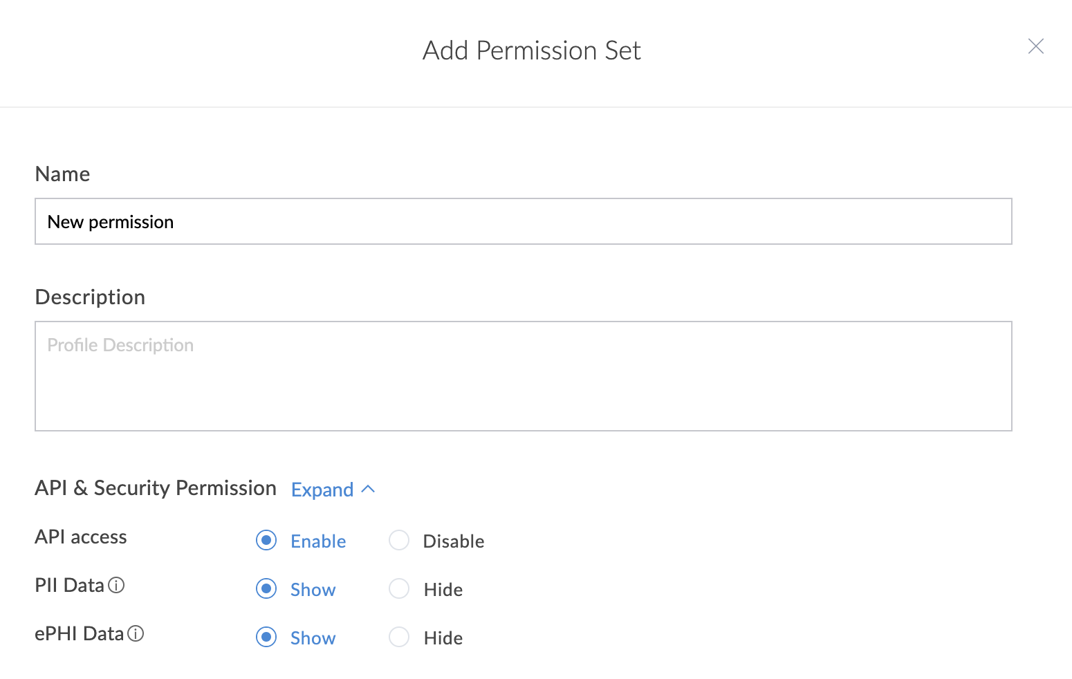This screenshot has height=679, width=1072.
Task: Click the "Disable" label text for API access
Action: click(x=453, y=541)
